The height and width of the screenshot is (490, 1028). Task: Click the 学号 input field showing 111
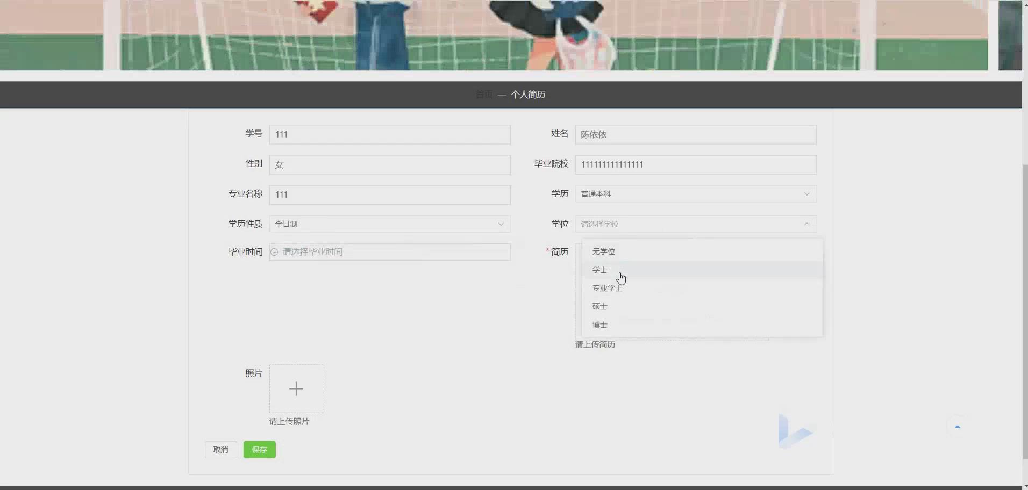point(389,134)
